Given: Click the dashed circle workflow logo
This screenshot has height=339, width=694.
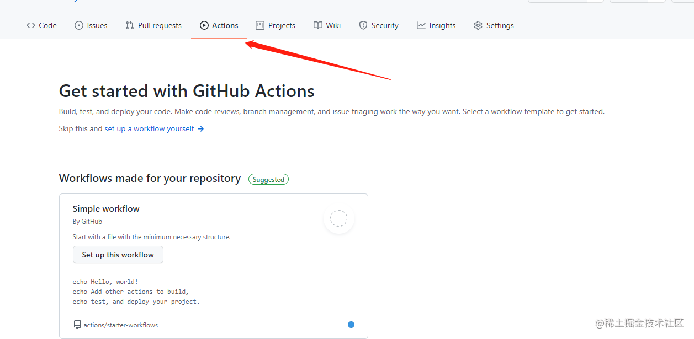Looking at the screenshot, I should point(338,218).
